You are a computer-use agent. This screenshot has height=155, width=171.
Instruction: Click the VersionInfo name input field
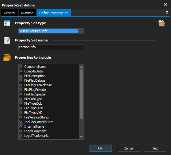pos(51,47)
